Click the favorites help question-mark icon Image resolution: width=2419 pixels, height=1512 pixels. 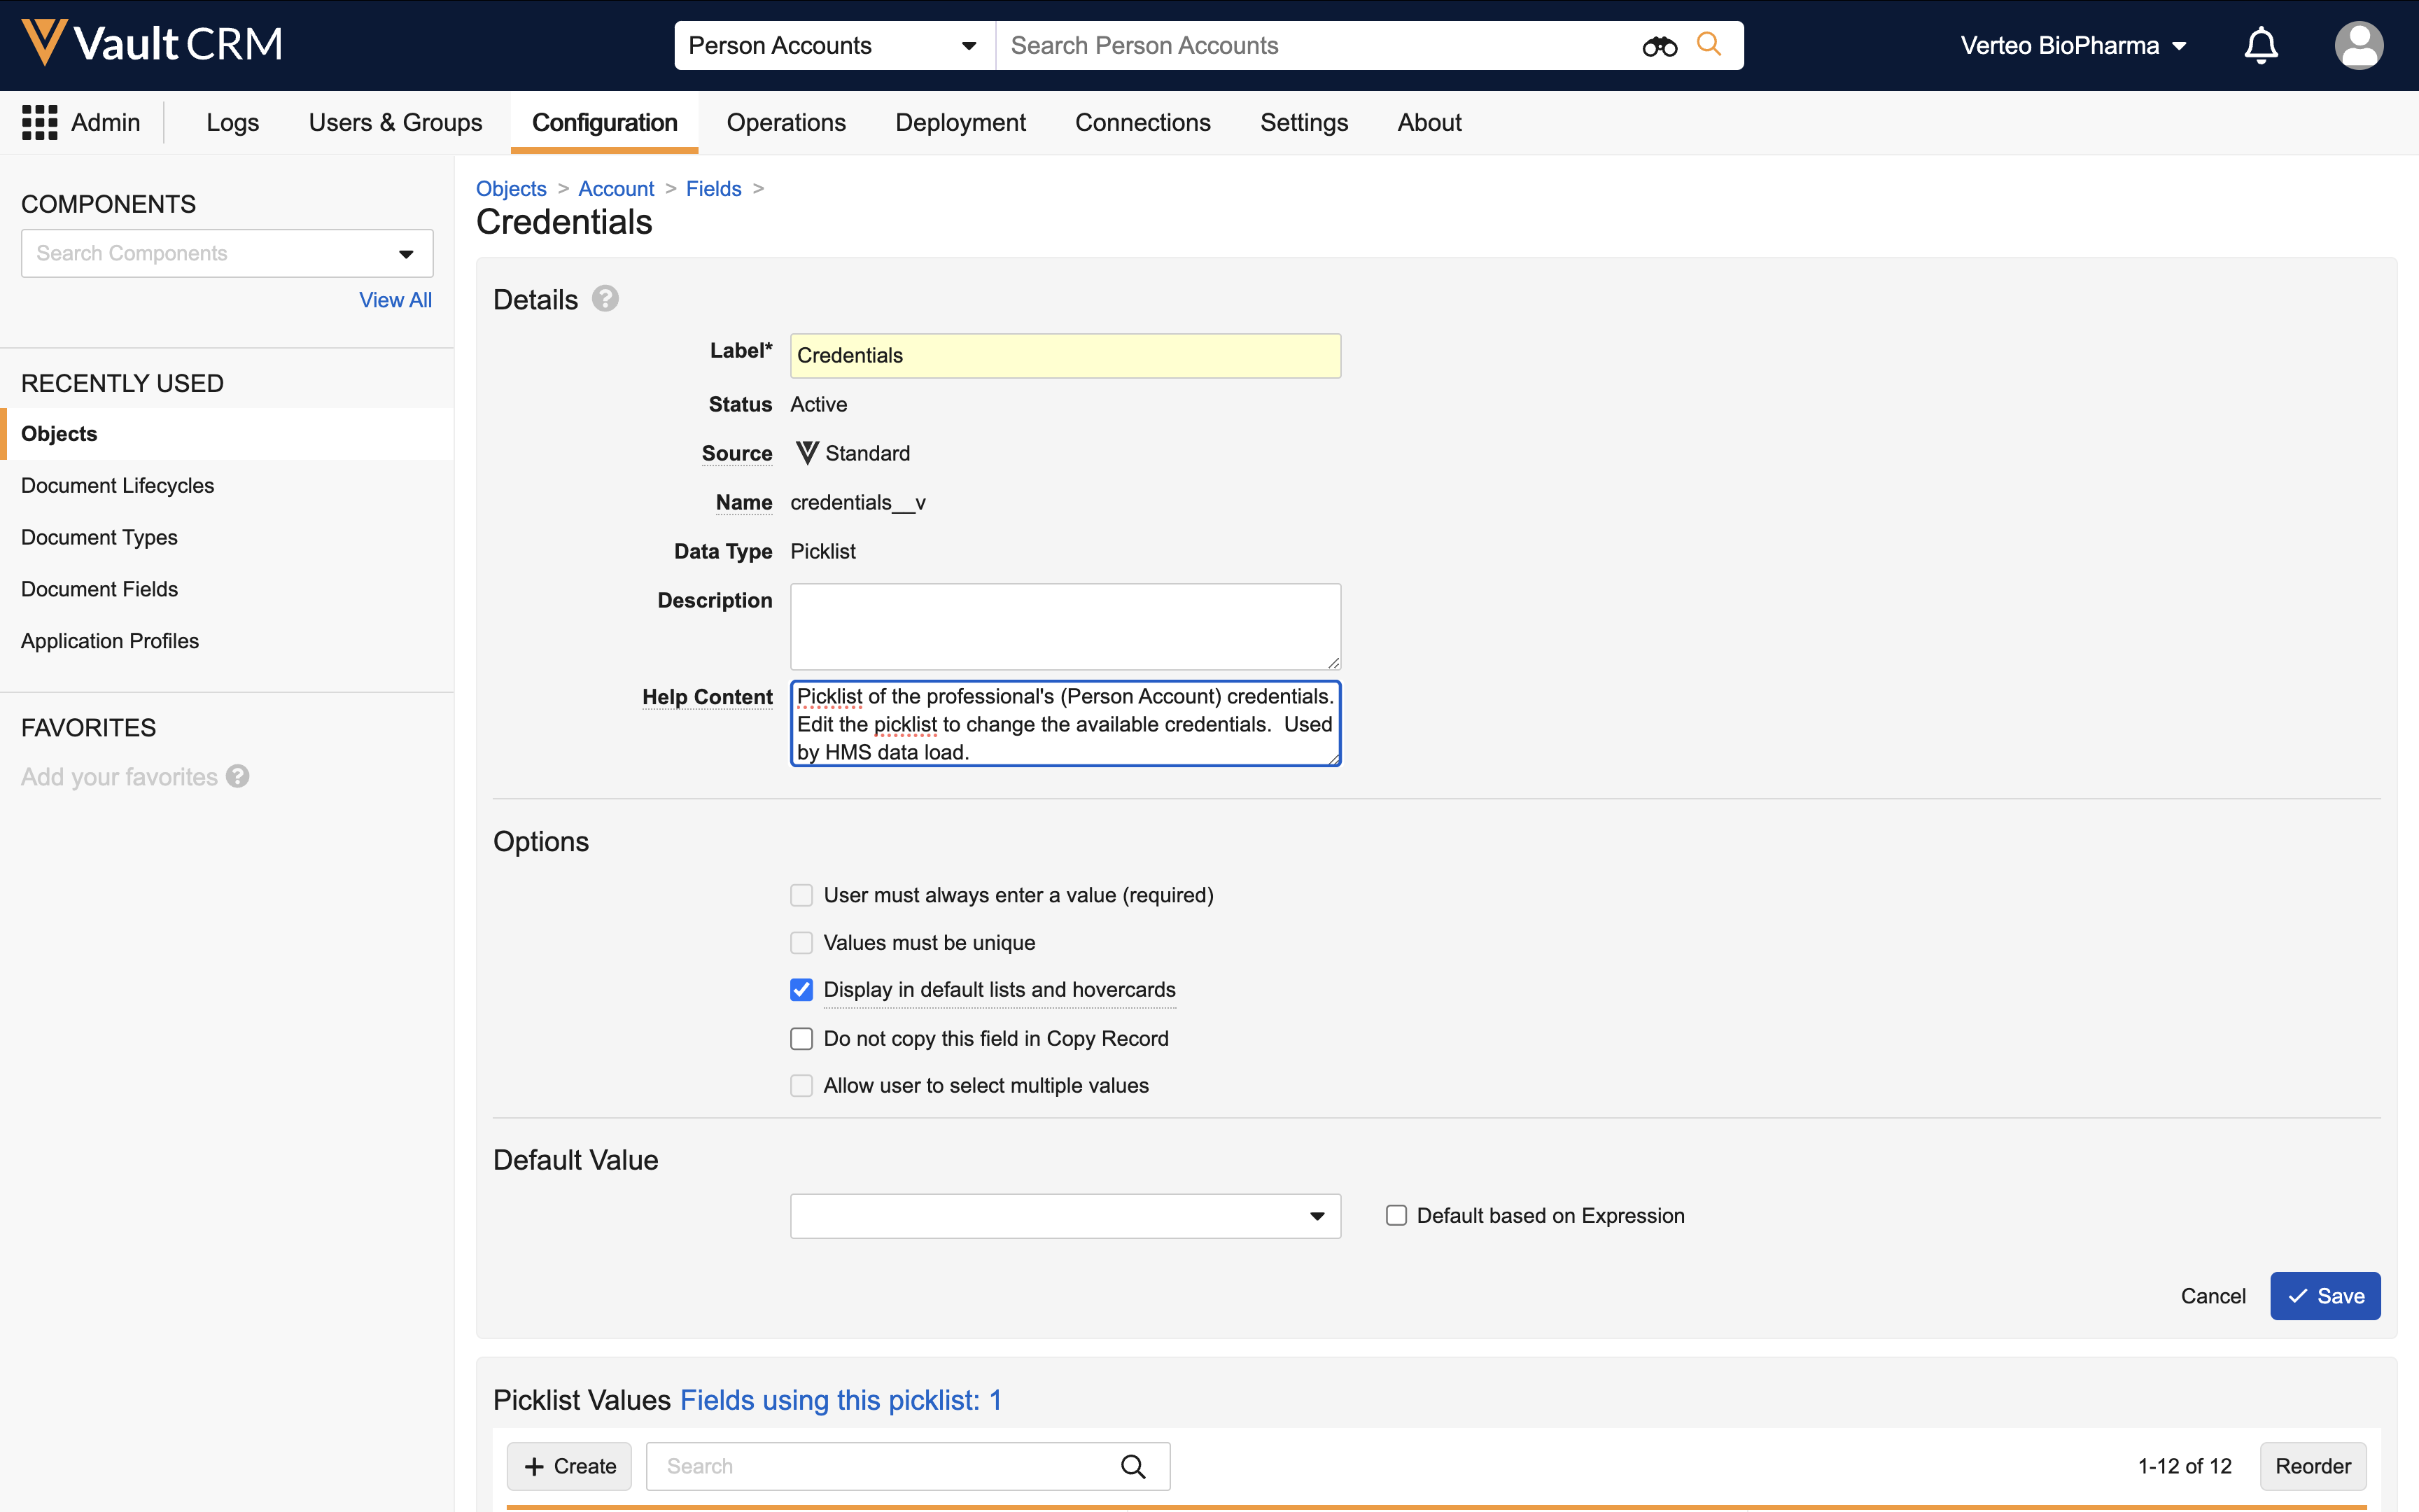click(238, 777)
